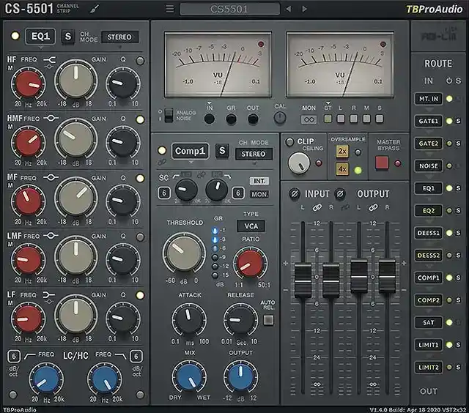The width and height of the screenshot is (469, 413).
Task: Click the blue Dry/Wet Mix knob
Action: tap(189, 377)
